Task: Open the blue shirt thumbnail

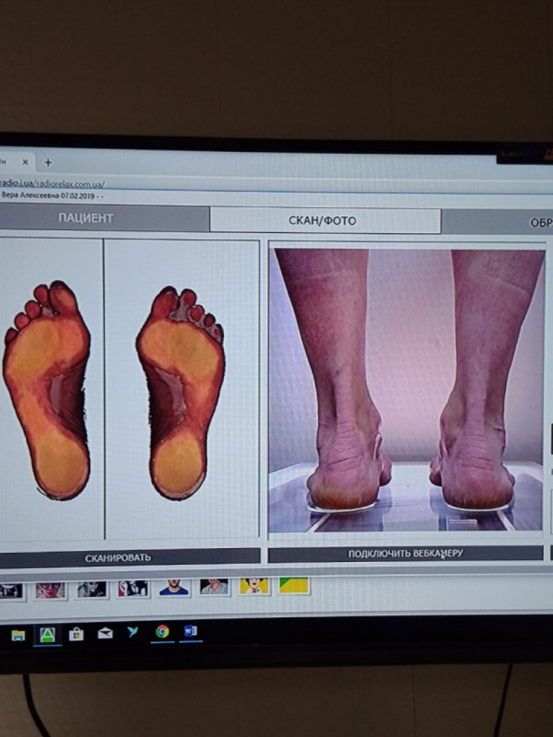Action: pyautogui.click(x=174, y=587)
